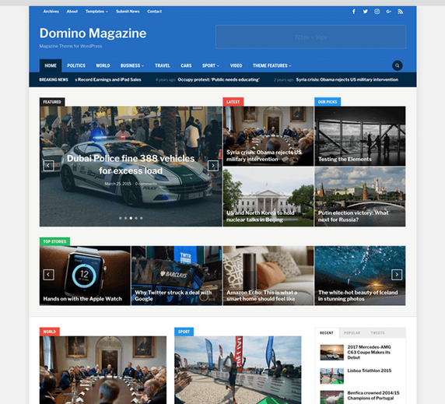Screen dimensions: 445x404
Task: Click the Latest section label
Action: pos(233,102)
